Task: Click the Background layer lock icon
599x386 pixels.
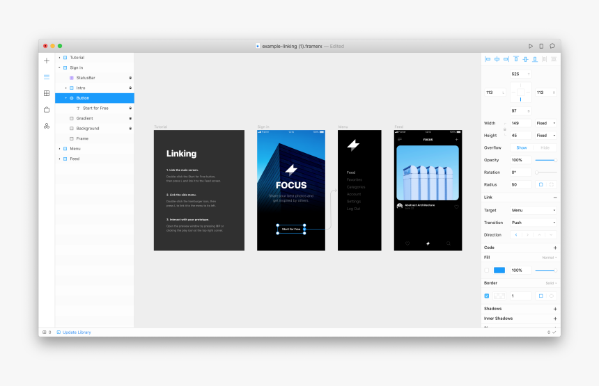Action: pos(130,129)
